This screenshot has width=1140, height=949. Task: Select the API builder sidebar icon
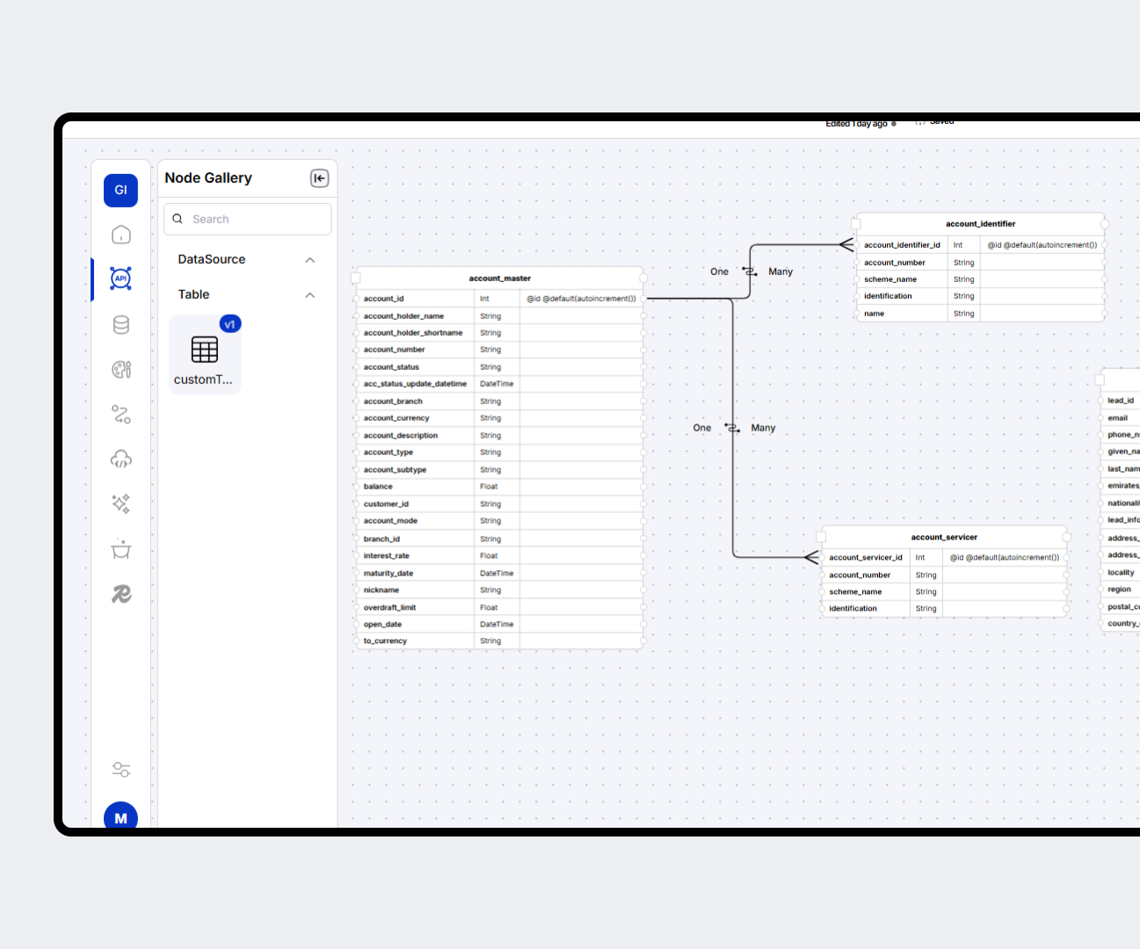click(x=120, y=279)
